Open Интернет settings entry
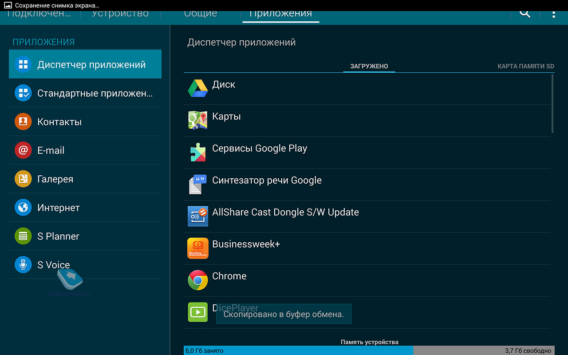This screenshot has width=568, height=355. [85, 208]
